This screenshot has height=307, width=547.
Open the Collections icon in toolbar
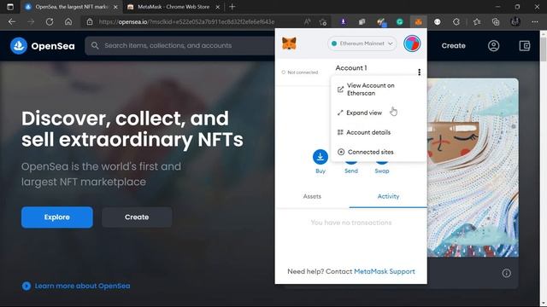pyautogui.click(x=496, y=22)
